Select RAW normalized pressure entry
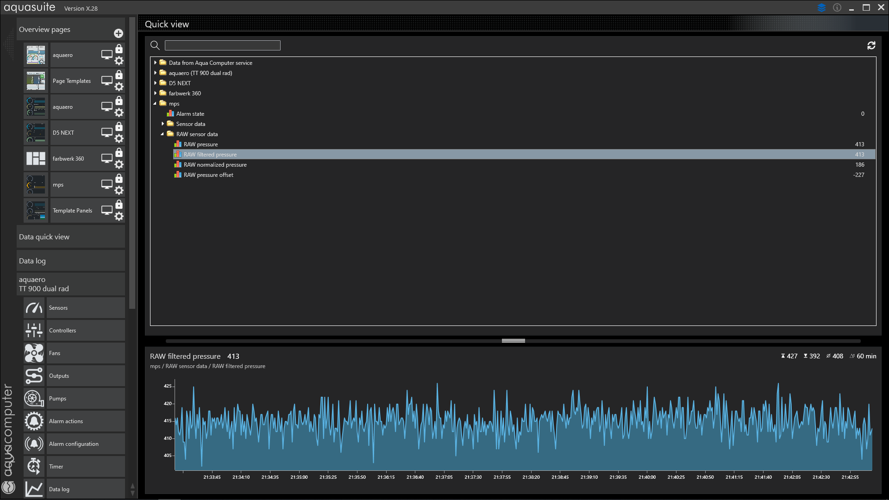 [215, 165]
